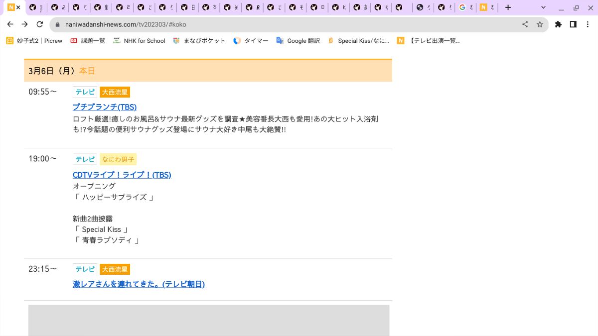Open a new tab with plus button

point(508,7)
